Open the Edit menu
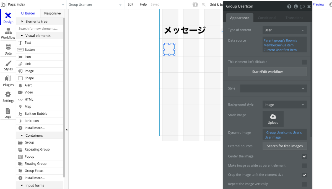The height and width of the screenshot is (189, 332). [x=130, y=4]
